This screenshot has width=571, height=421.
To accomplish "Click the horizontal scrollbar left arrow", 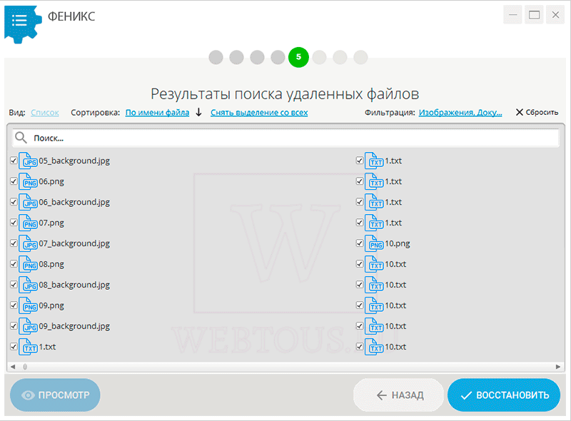I will (x=13, y=367).
